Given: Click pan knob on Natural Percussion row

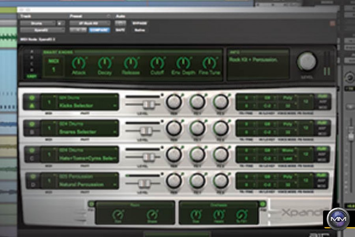Looking at the screenshot, I should pos(174,181).
